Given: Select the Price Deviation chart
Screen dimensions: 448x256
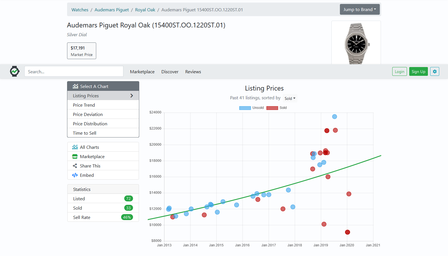Looking at the screenshot, I should click(103, 114).
